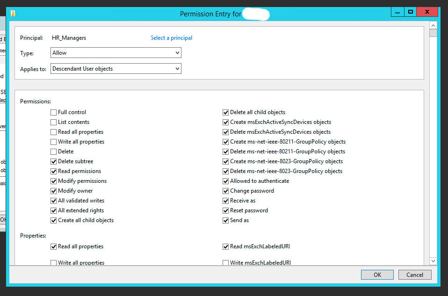Expand the Applies to dropdown
Image resolution: width=448 pixels, height=296 pixels.
point(116,69)
